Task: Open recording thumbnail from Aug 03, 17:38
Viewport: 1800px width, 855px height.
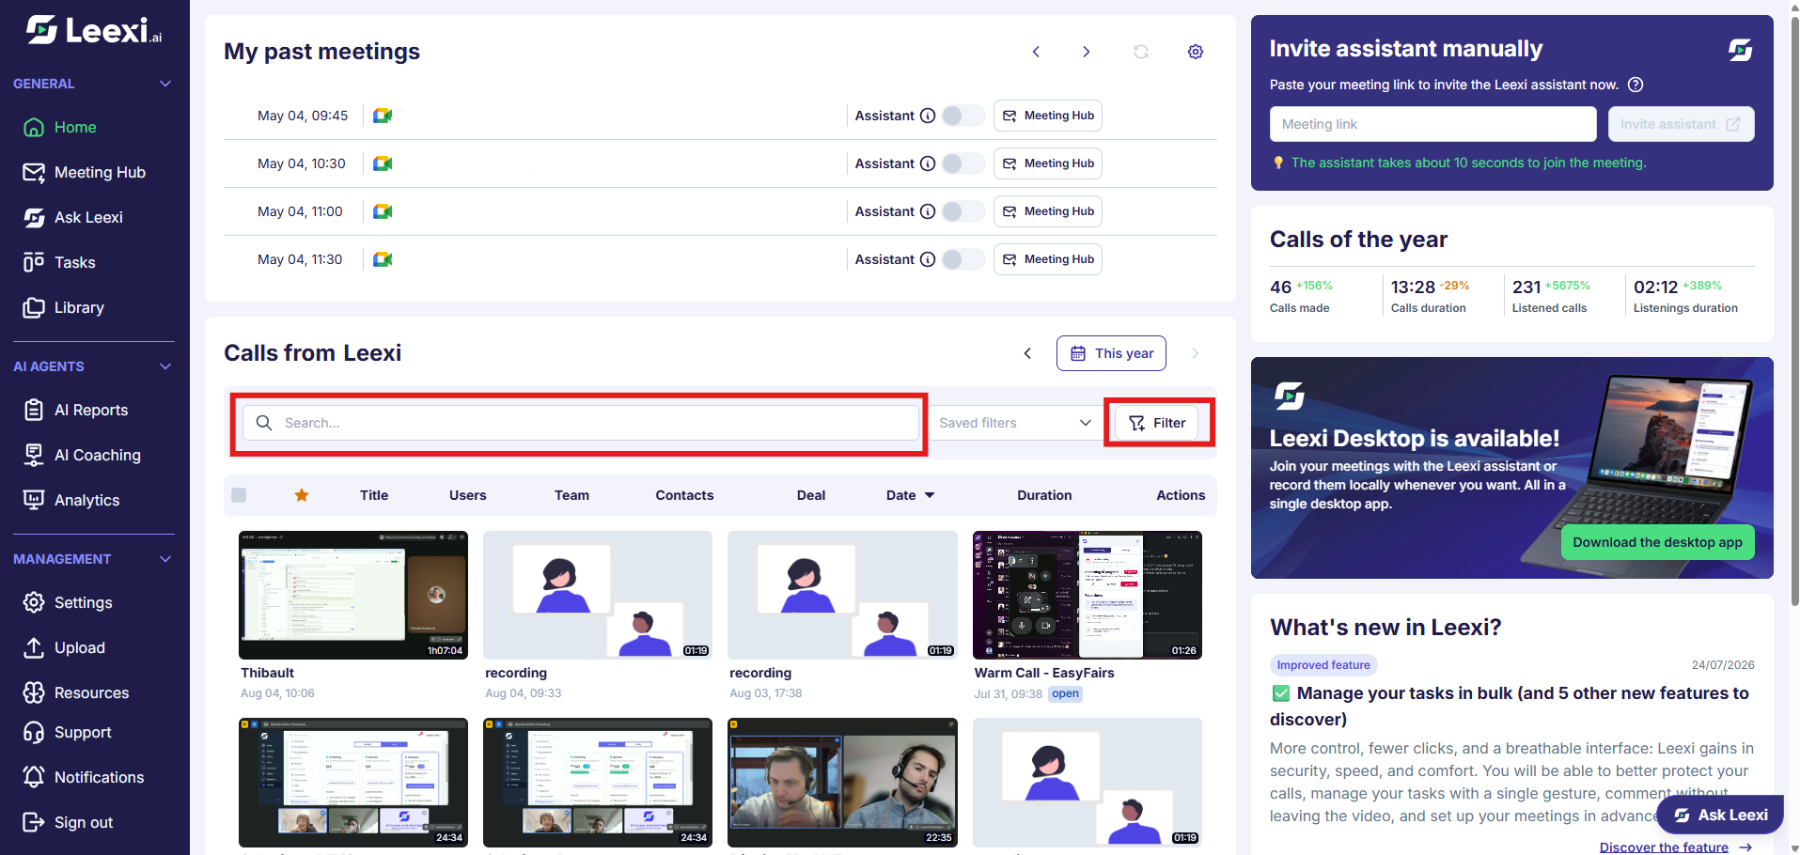Action: 842,595
